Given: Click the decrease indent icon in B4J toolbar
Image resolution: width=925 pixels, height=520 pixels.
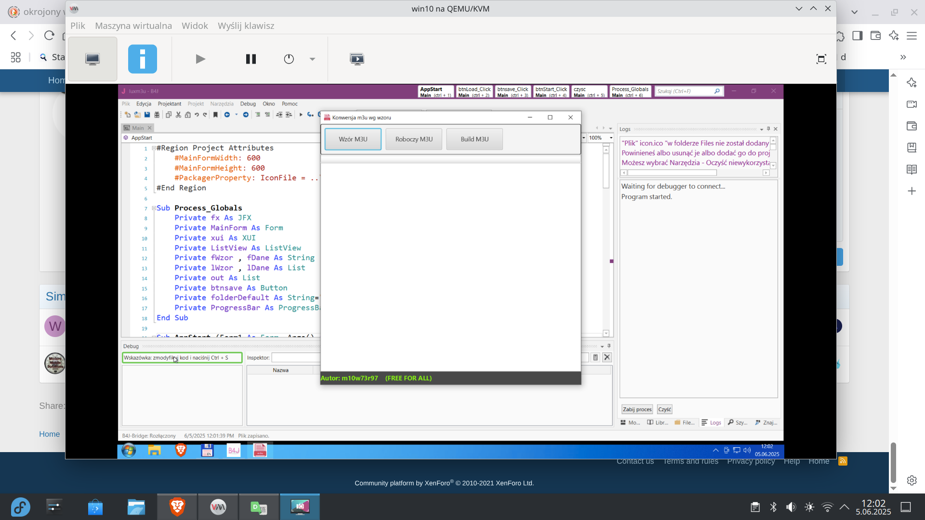Looking at the screenshot, I should pyautogui.click(x=279, y=115).
